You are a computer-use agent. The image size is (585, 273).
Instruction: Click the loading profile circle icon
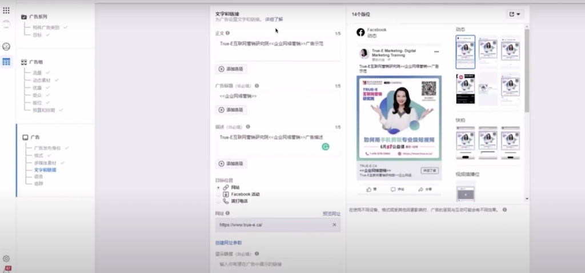pyautogui.click(x=6, y=24)
